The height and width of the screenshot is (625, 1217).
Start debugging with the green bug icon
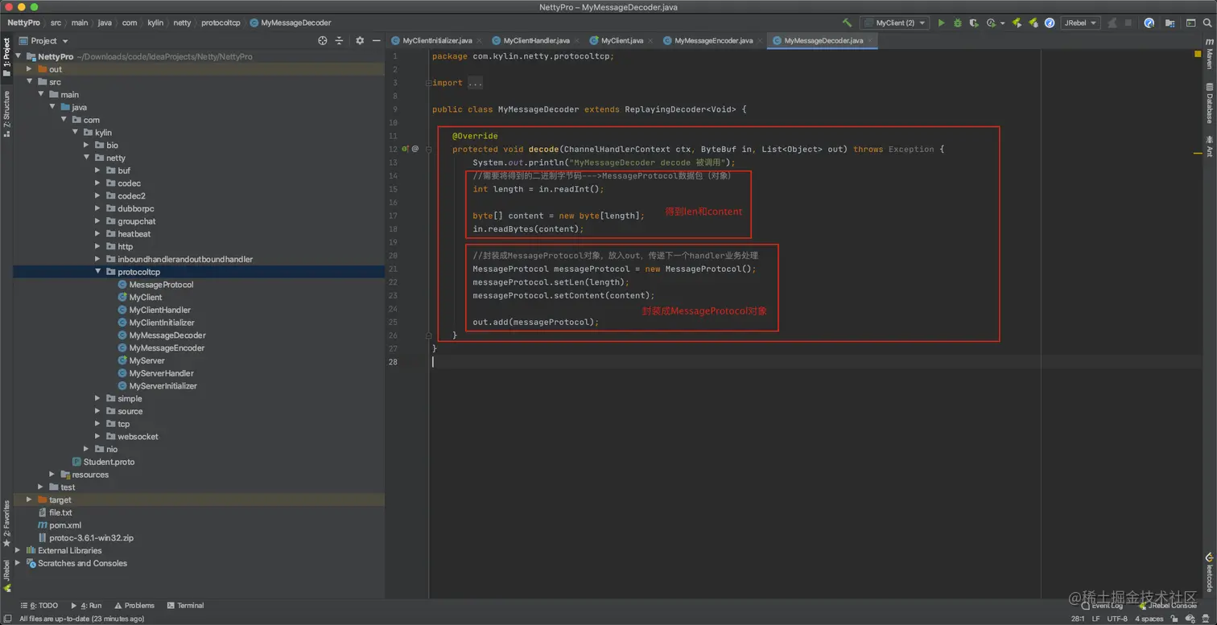click(x=957, y=23)
